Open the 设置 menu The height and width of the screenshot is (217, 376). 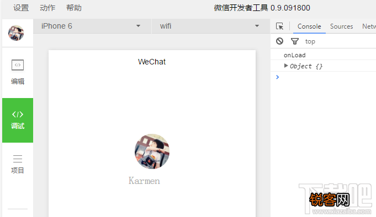pyautogui.click(x=21, y=8)
